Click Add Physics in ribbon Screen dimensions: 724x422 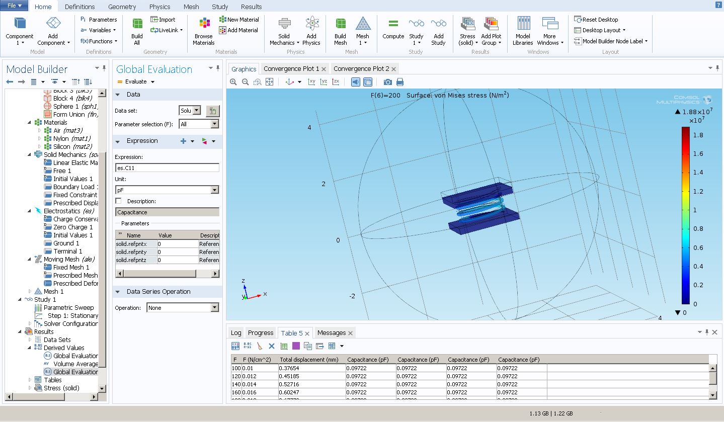tap(311, 31)
